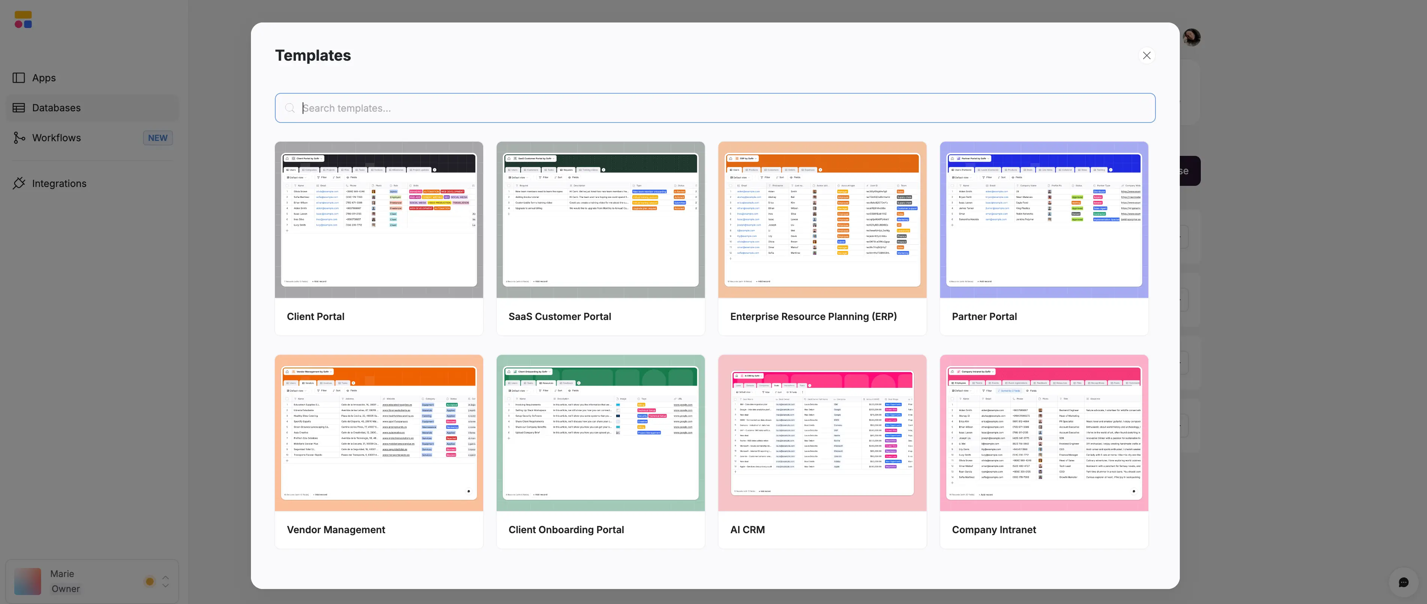The image size is (1427, 604).
Task: Switch to the Integrations section
Action: (59, 183)
